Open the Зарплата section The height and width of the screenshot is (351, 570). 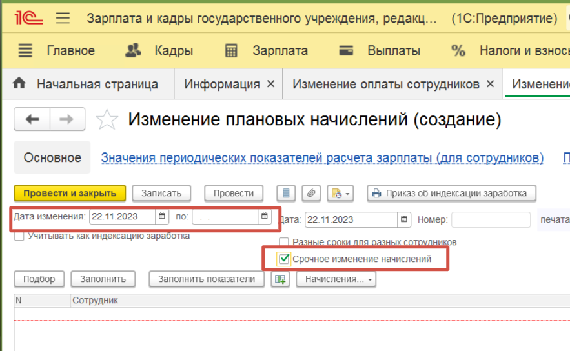pyautogui.click(x=280, y=50)
